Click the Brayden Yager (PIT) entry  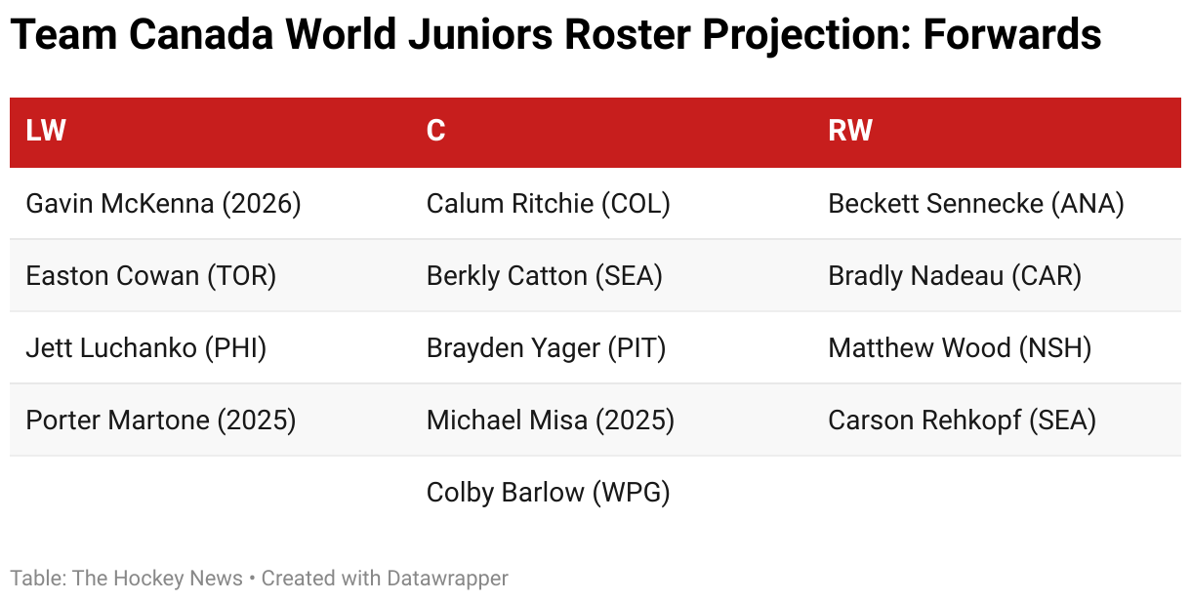click(x=547, y=348)
